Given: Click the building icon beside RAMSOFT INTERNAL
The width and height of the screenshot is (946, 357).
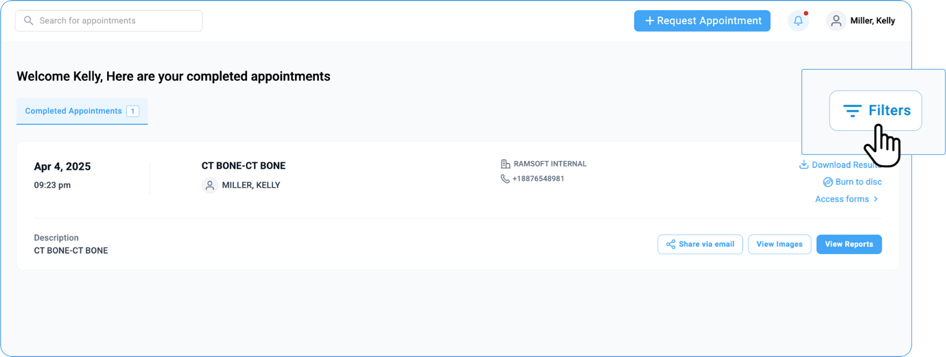Looking at the screenshot, I should (506, 164).
